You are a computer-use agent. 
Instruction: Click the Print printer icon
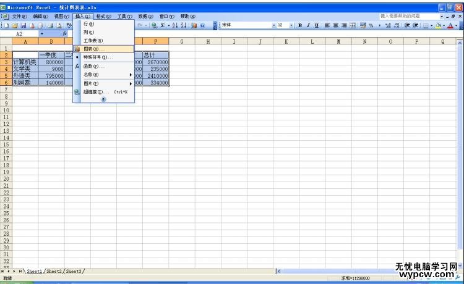tap(50, 25)
